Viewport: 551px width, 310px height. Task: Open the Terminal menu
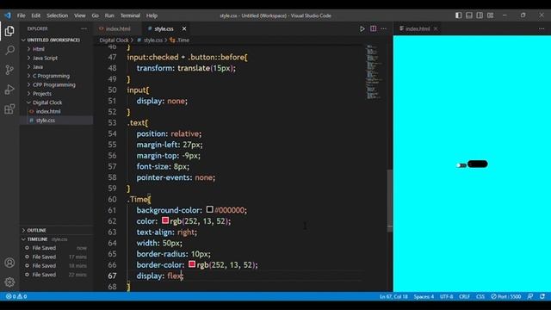130,15
